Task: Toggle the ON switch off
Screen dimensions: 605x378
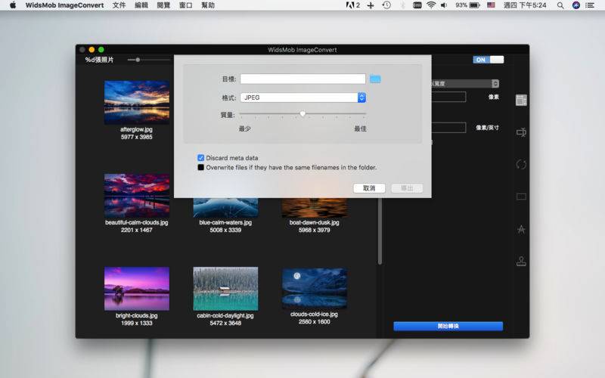Action: (488, 60)
